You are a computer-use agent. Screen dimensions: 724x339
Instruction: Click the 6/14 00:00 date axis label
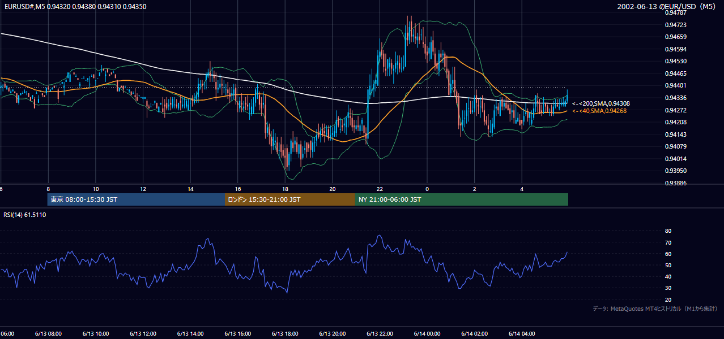pyautogui.click(x=427, y=333)
